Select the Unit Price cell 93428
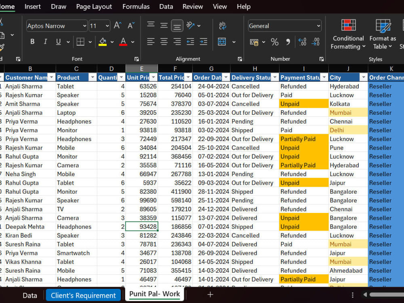The width and height of the screenshot is (404, 303). tap(141, 227)
